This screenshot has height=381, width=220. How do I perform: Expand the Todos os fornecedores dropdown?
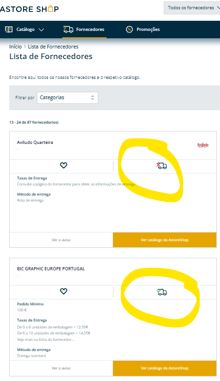coord(192,8)
